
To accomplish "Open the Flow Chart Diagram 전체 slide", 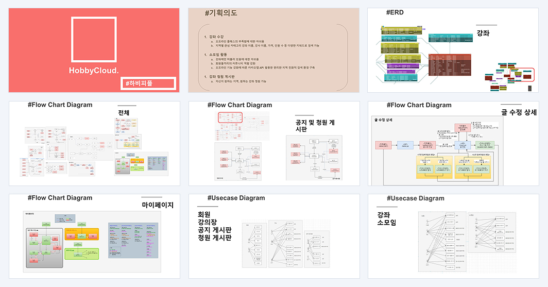I will [x=94, y=143].
